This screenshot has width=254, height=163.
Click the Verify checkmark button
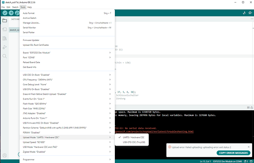coord(5,13)
